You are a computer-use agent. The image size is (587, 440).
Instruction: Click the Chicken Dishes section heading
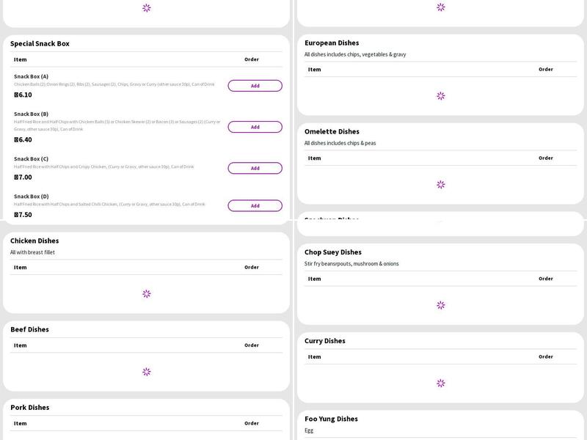coord(34,241)
